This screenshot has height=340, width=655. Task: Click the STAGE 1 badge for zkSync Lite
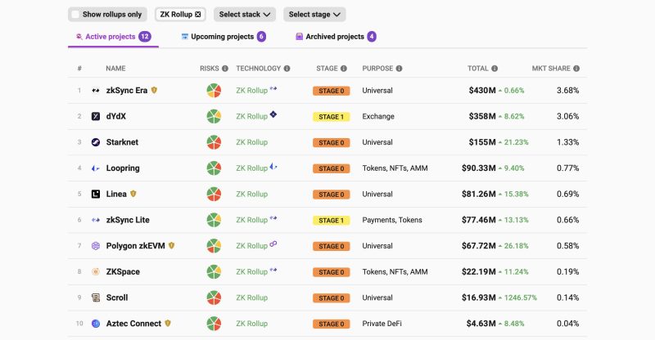332,221
